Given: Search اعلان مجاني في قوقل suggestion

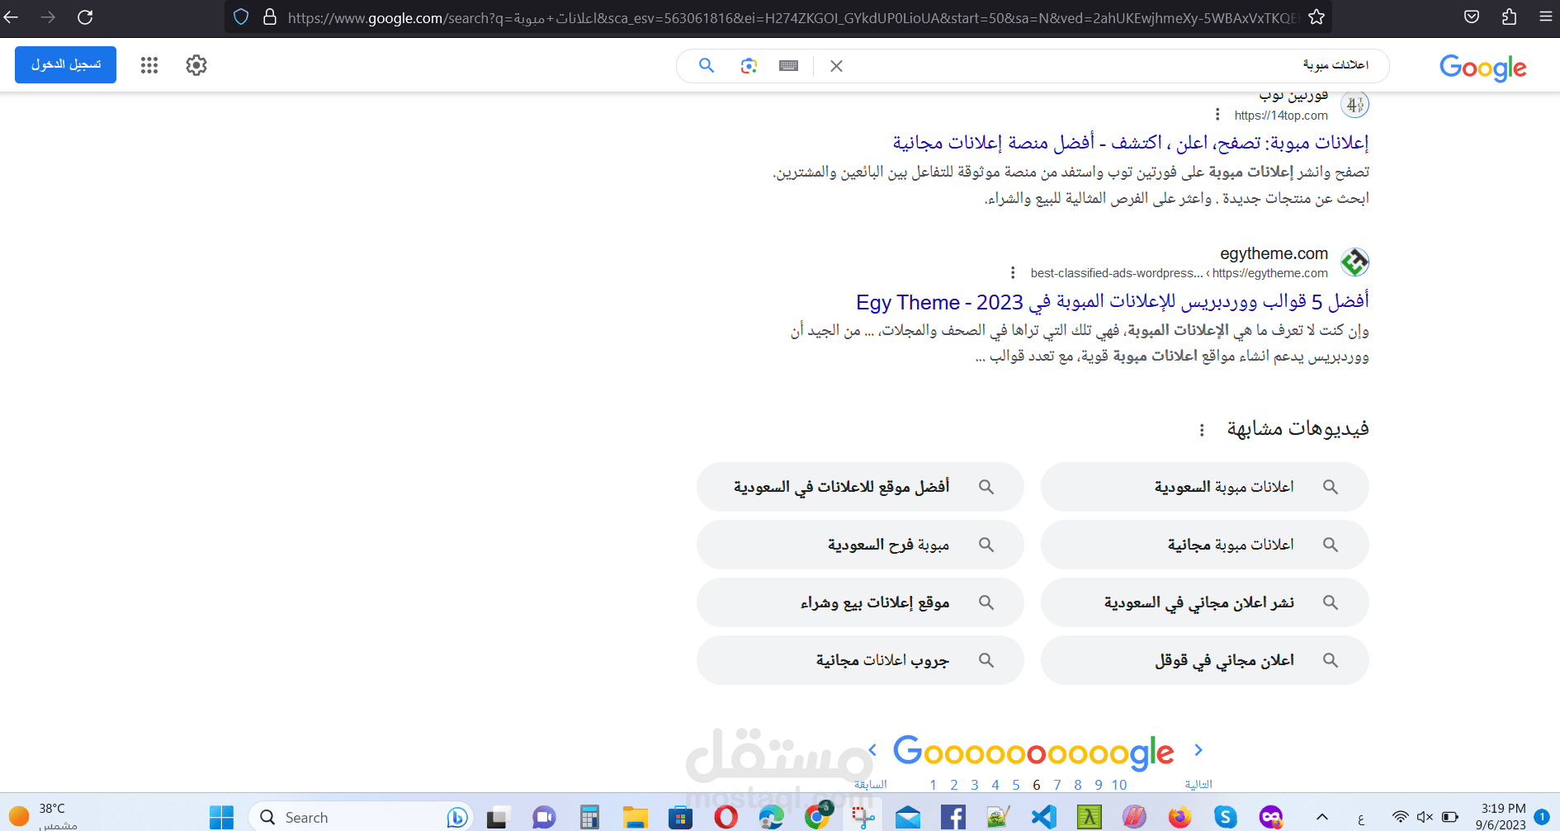Looking at the screenshot, I should [1205, 660].
